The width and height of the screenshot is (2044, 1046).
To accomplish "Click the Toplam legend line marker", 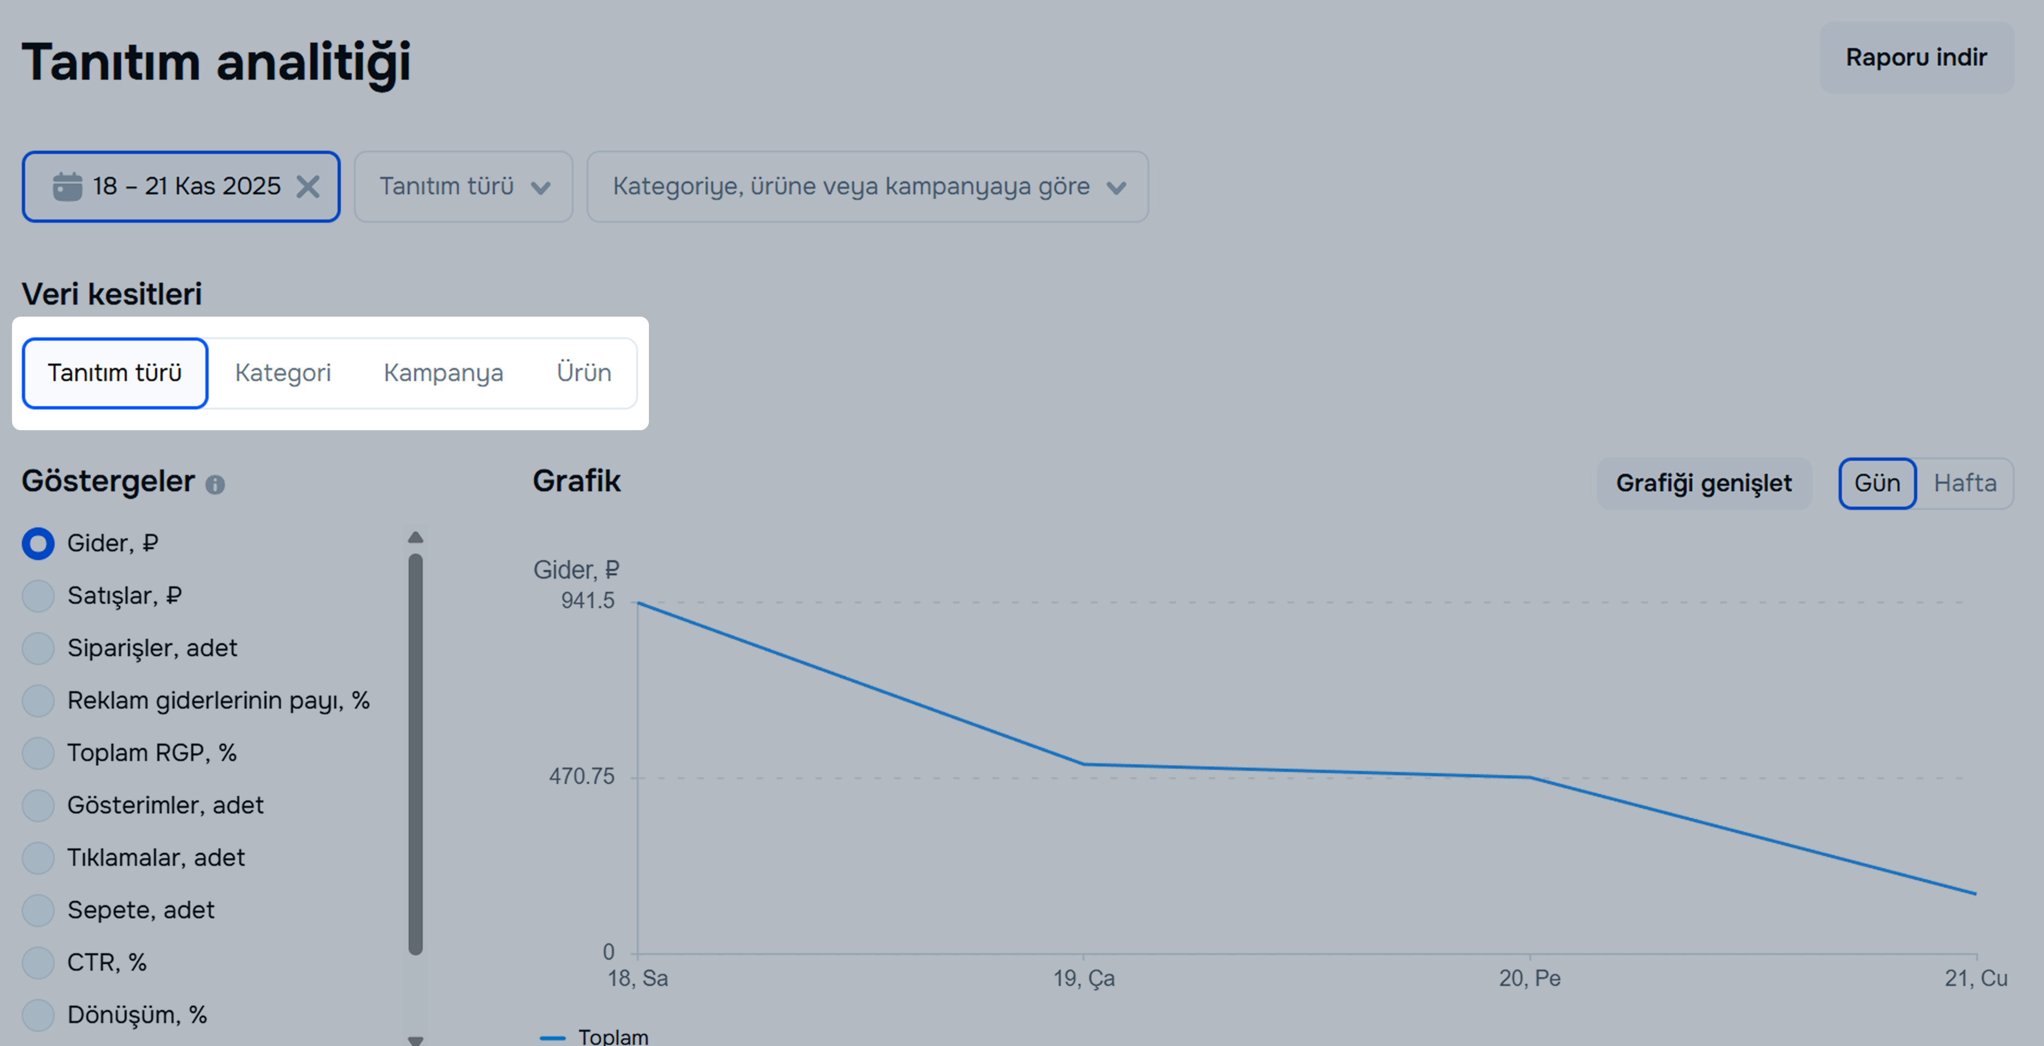I will 552,1037.
